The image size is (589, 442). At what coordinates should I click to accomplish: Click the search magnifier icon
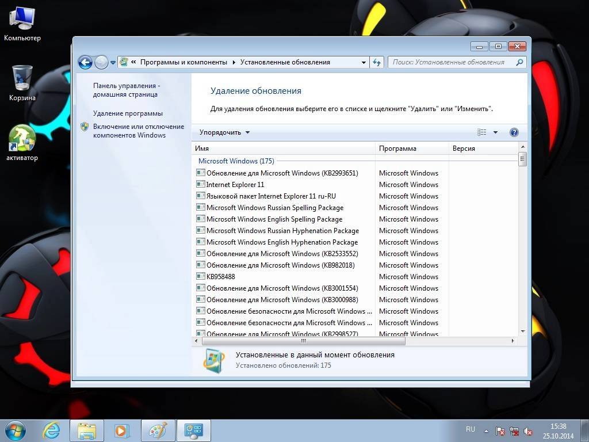pyautogui.click(x=519, y=62)
